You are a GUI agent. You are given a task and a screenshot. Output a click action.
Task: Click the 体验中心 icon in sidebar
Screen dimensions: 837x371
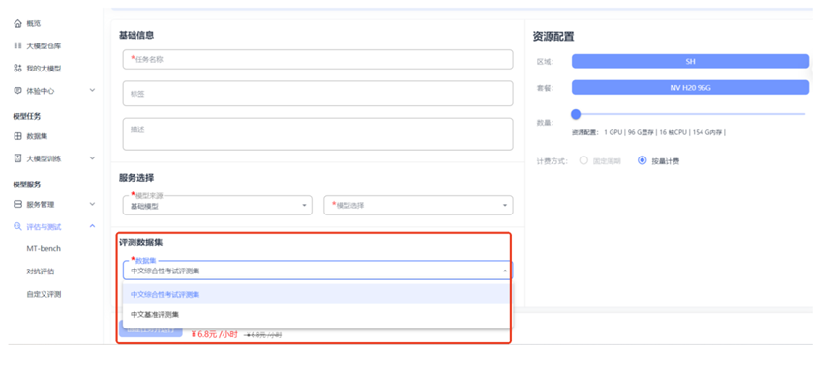point(17,91)
